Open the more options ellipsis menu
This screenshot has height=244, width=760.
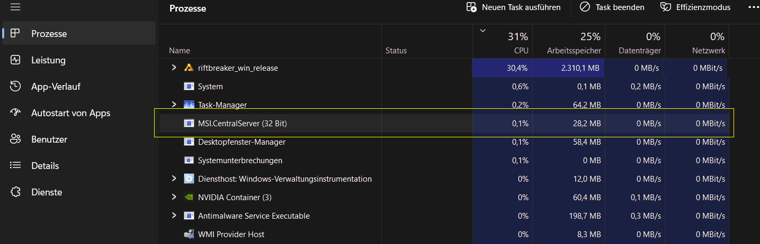[x=753, y=7]
